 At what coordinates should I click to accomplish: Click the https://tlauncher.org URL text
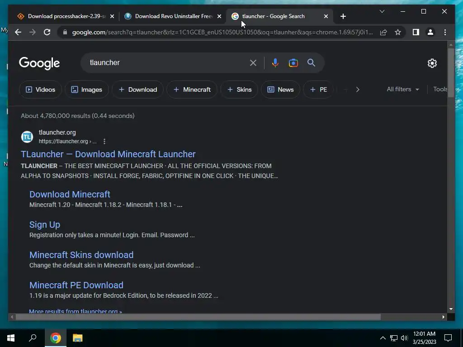[67, 141]
